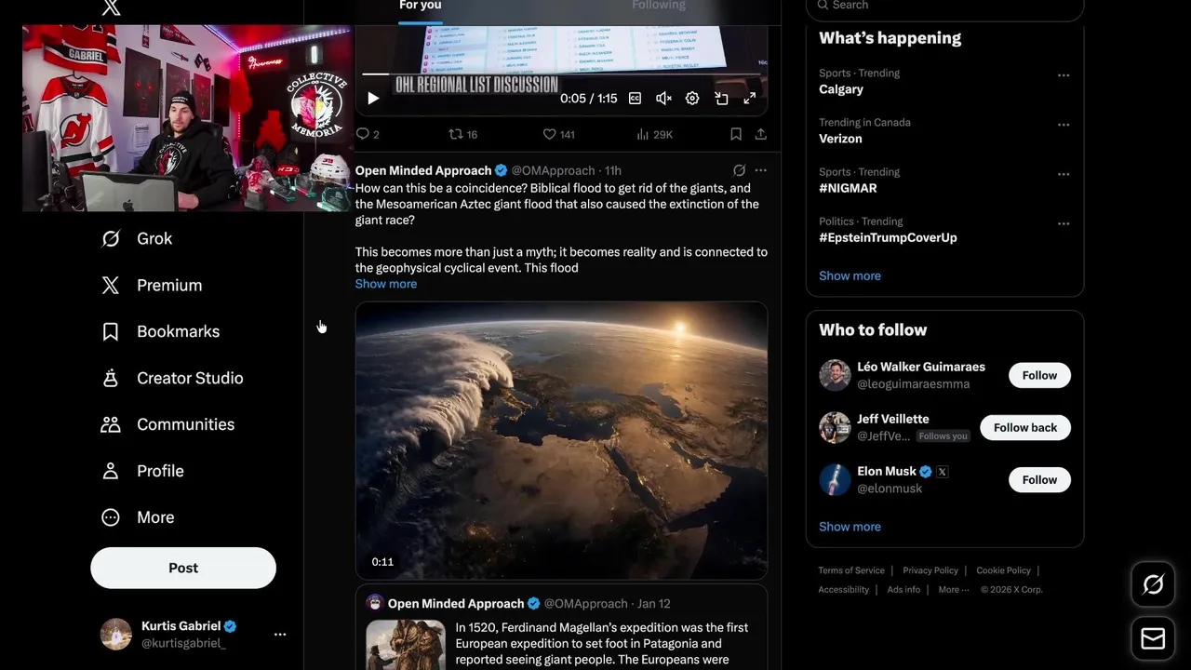Follow back Jeff Veillette
Image resolution: width=1191 pixels, height=670 pixels.
coord(1025,427)
